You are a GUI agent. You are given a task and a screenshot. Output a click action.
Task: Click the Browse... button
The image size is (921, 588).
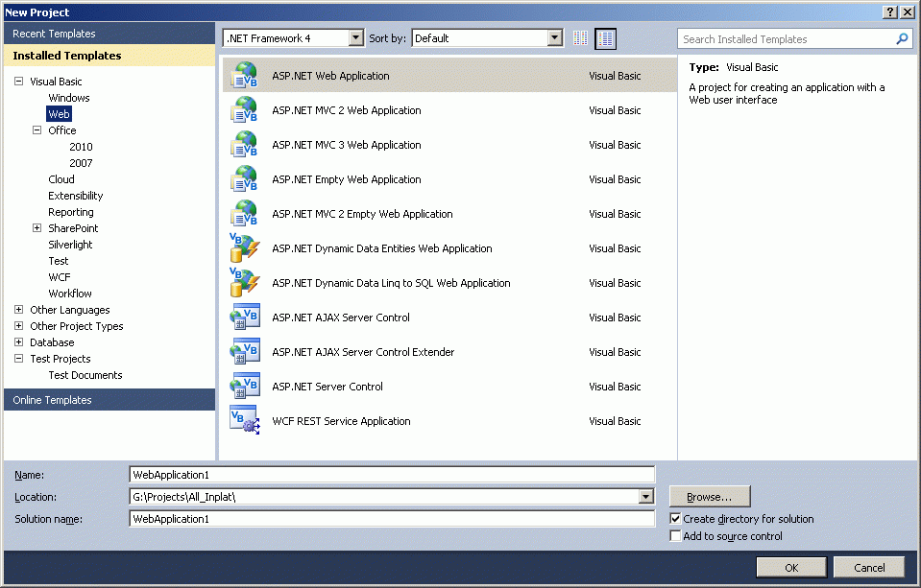point(710,497)
